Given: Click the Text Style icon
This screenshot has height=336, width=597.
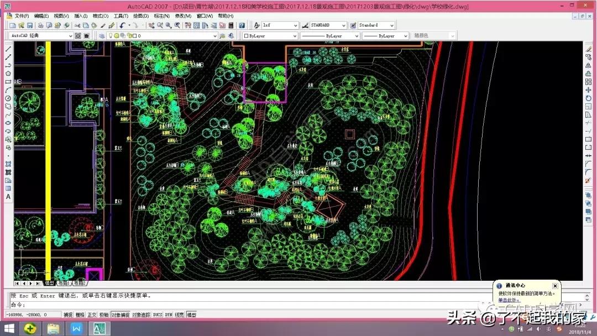Looking at the screenshot, I should pos(256,25).
